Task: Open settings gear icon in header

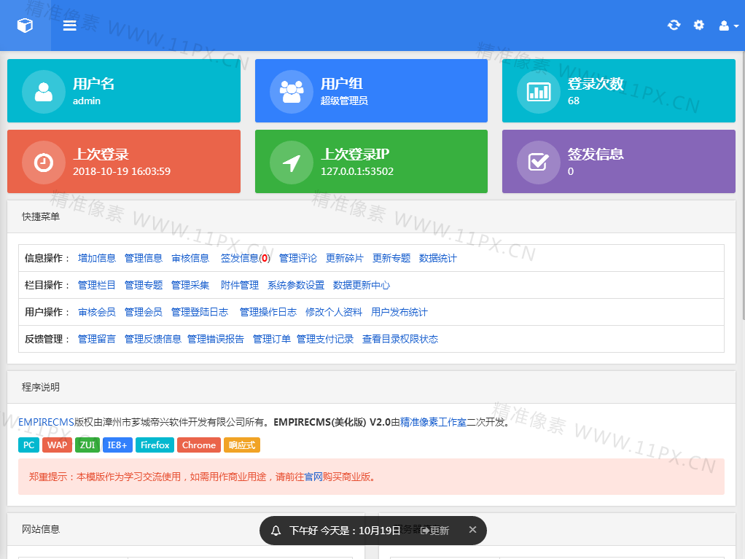Action: (698, 26)
